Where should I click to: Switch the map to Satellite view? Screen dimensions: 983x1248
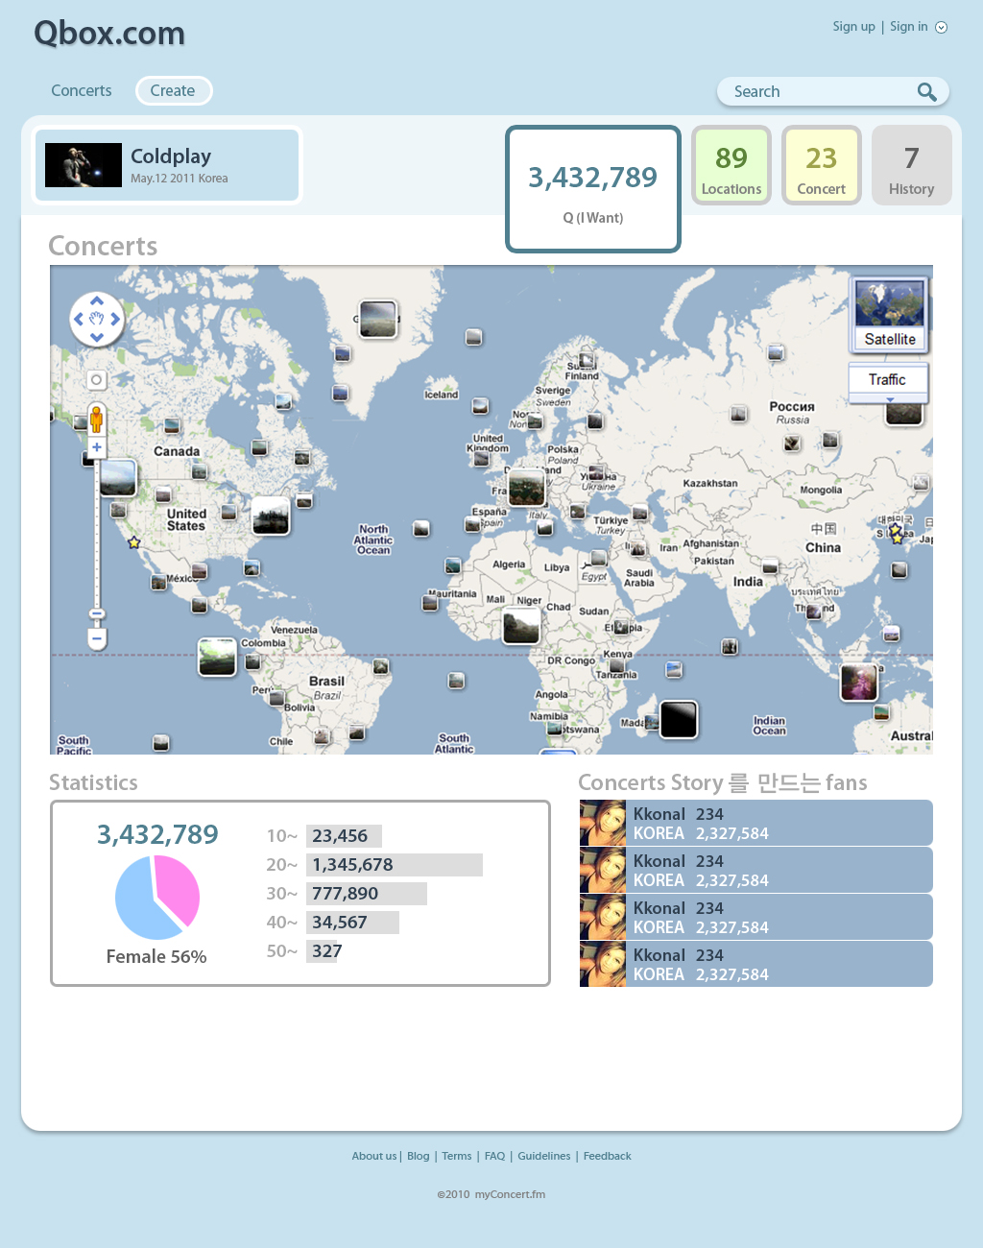point(890,314)
